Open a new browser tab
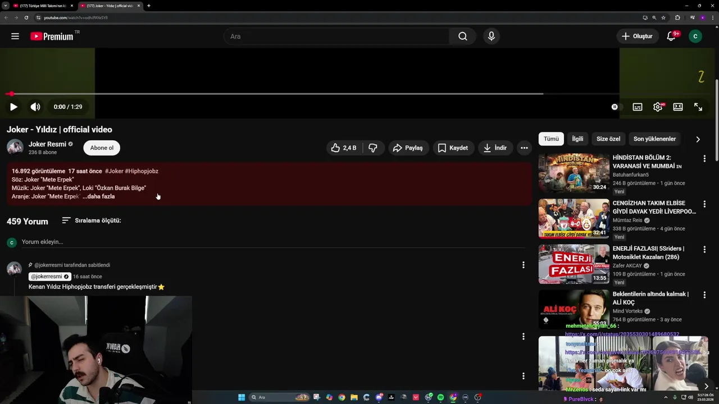719x404 pixels. click(149, 6)
